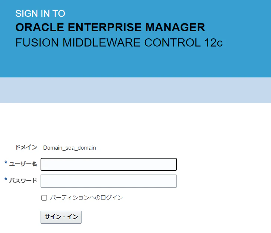This screenshot has width=271, height=233.
Task: Click the word MANAGER in the title
Action: coord(175,27)
